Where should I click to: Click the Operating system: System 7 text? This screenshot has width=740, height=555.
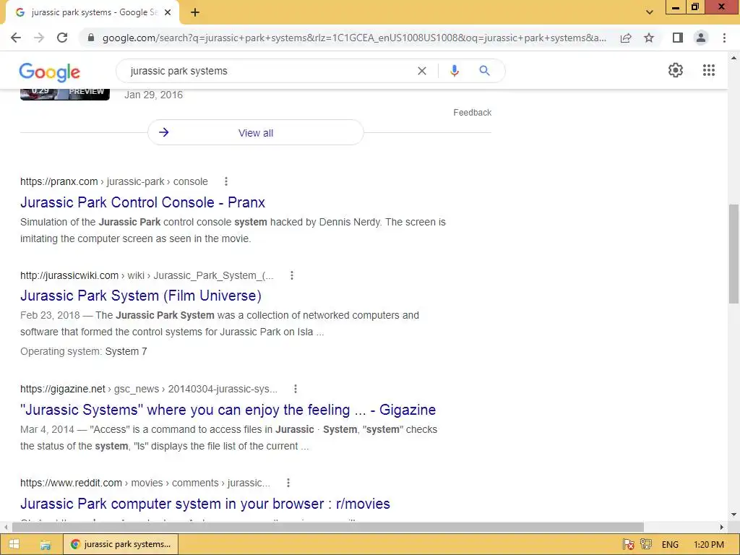click(x=84, y=351)
